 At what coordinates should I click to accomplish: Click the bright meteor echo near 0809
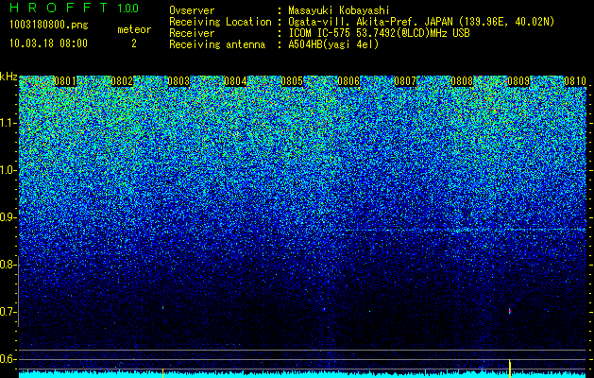(510, 311)
